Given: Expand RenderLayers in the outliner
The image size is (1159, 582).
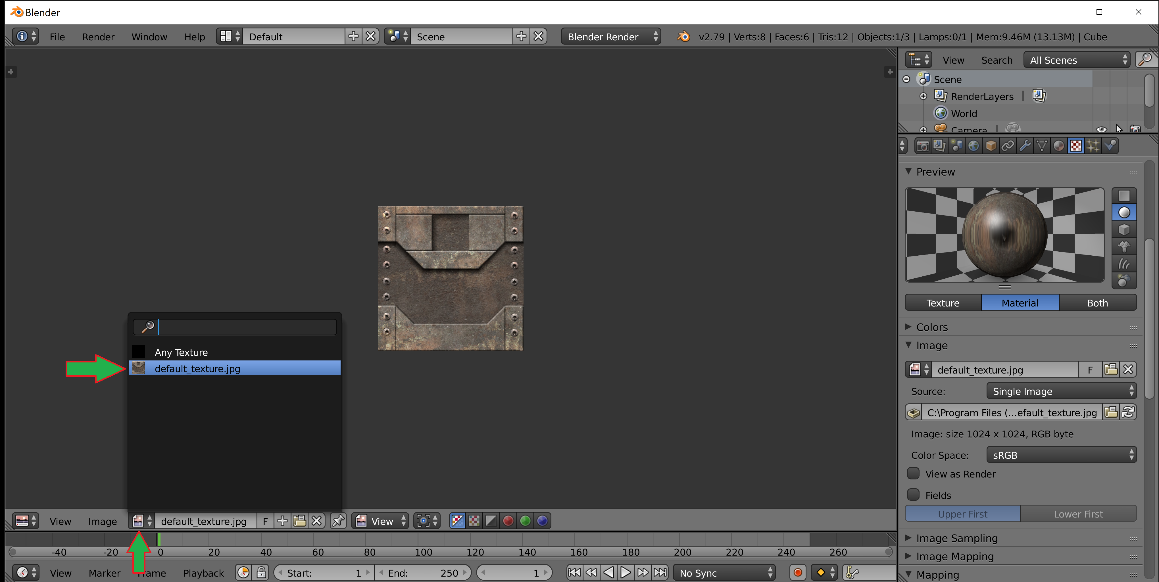Looking at the screenshot, I should tap(923, 96).
